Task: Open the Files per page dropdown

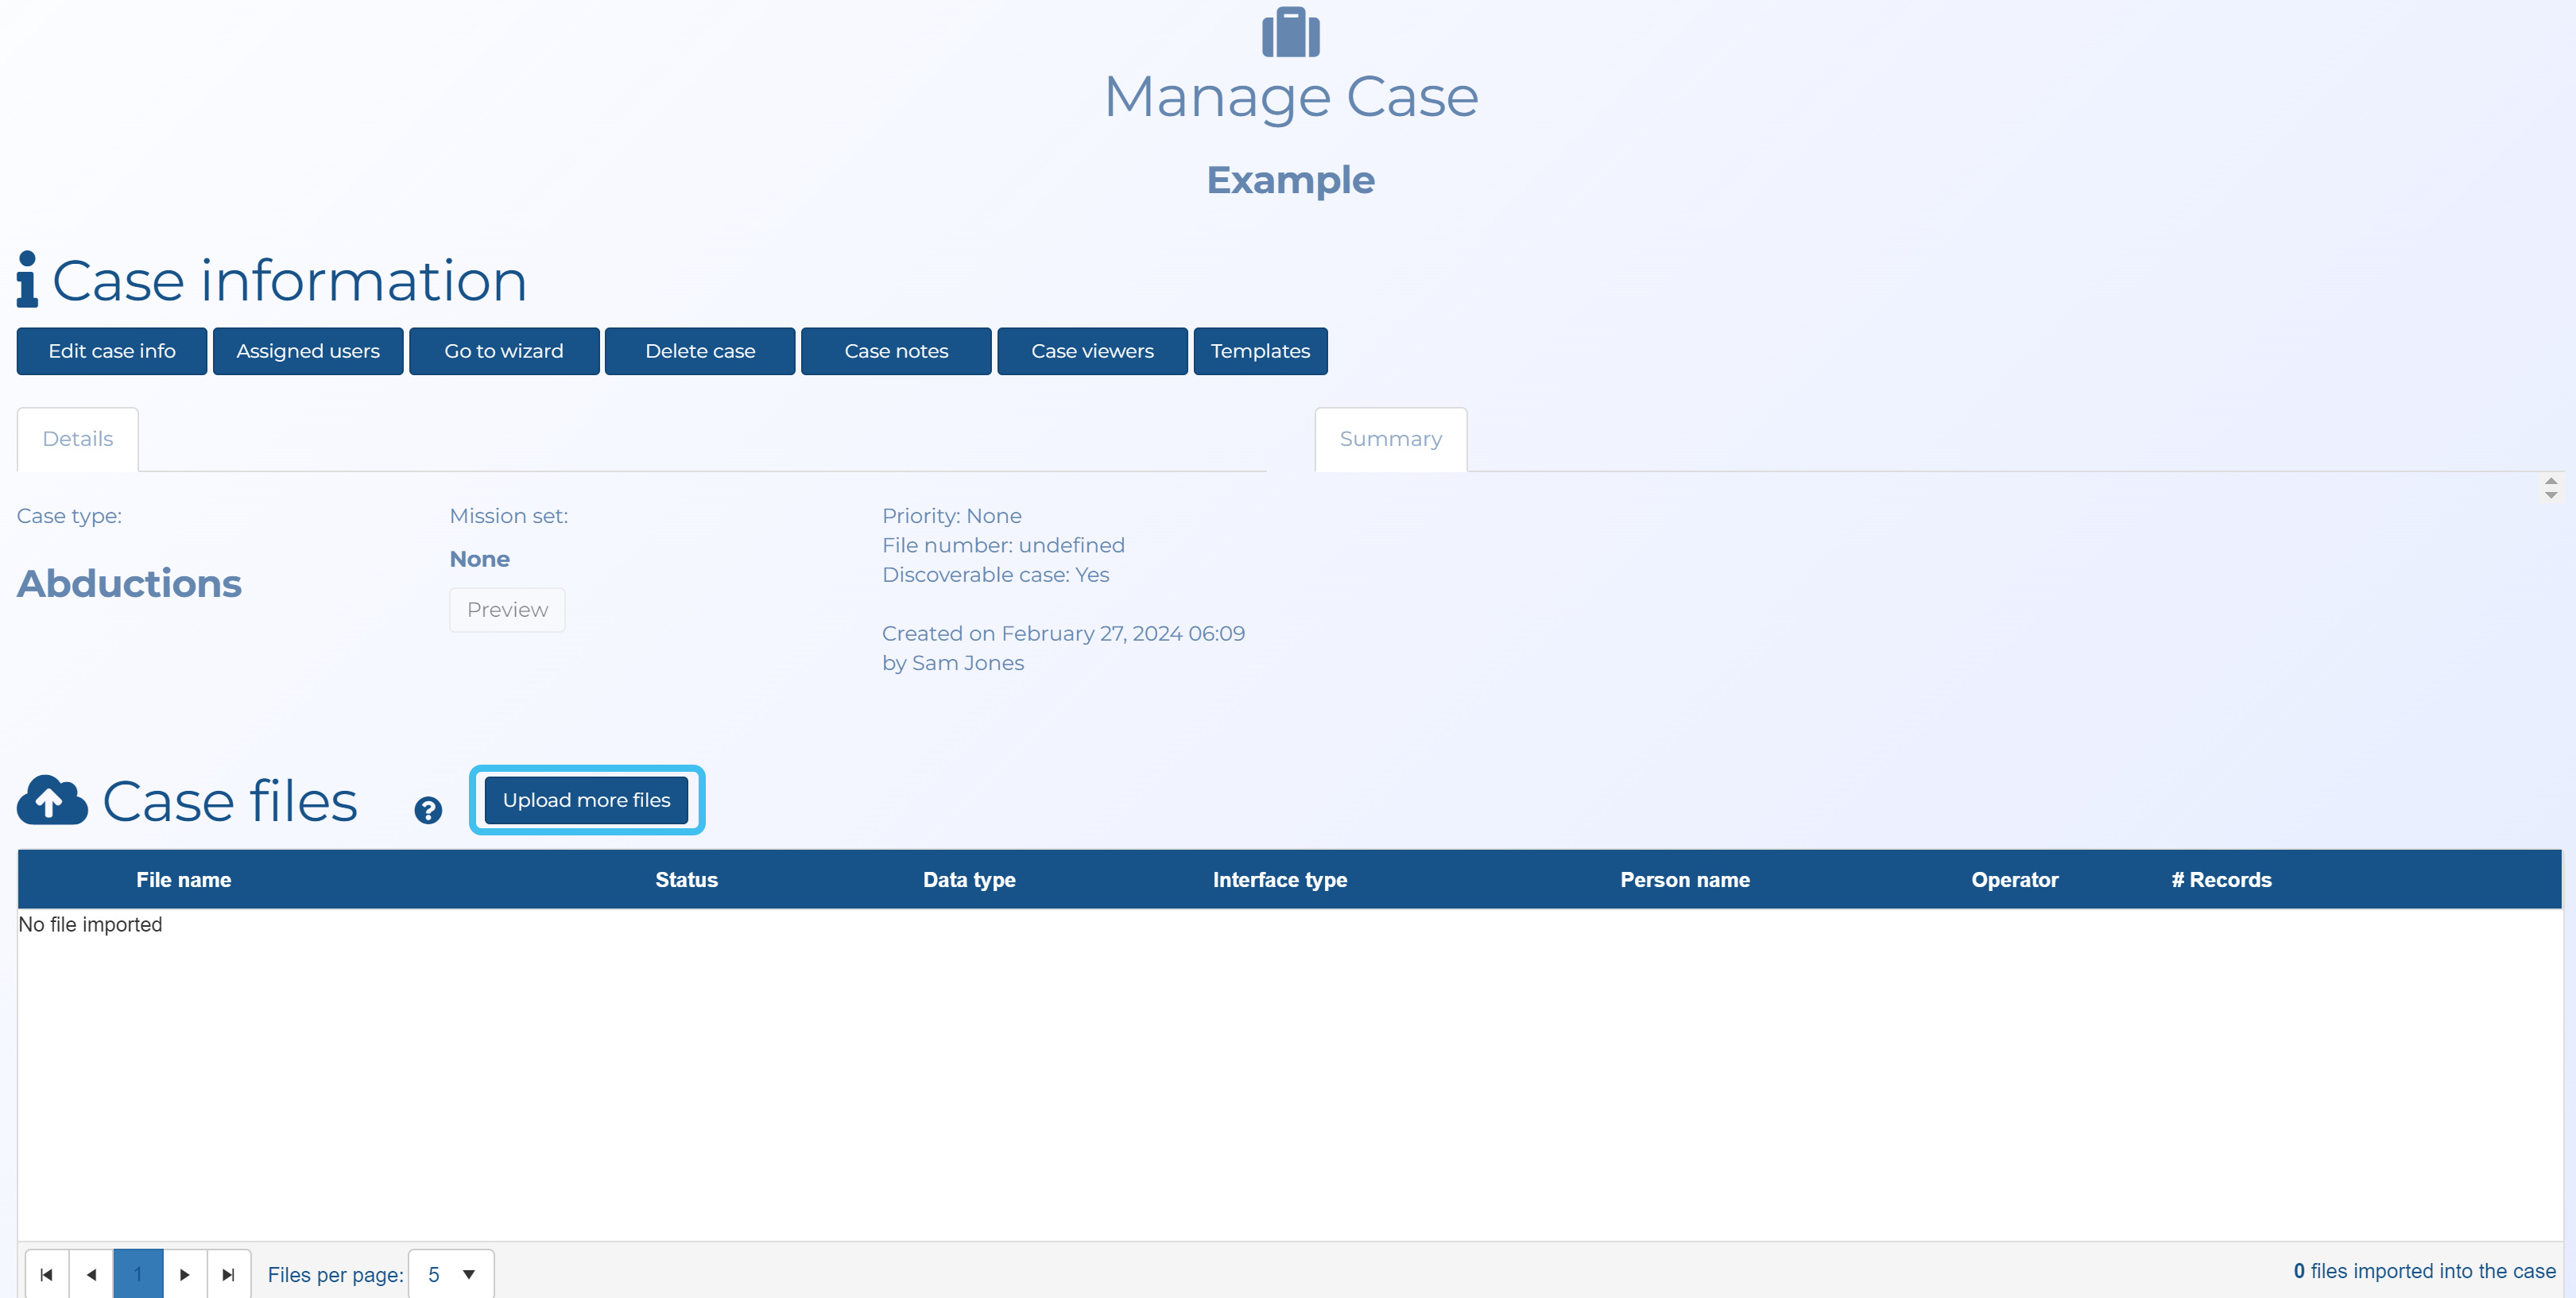Action: point(451,1274)
